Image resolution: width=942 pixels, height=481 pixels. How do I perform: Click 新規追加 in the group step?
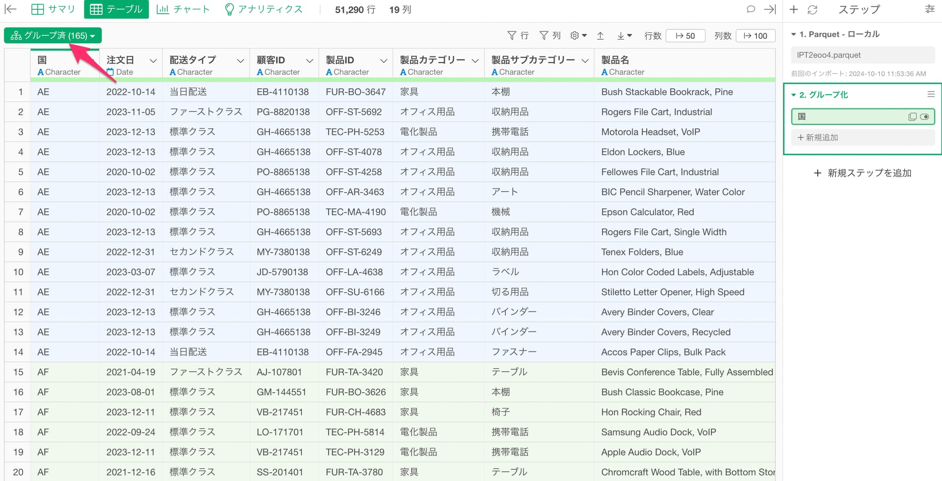coord(863,138)
